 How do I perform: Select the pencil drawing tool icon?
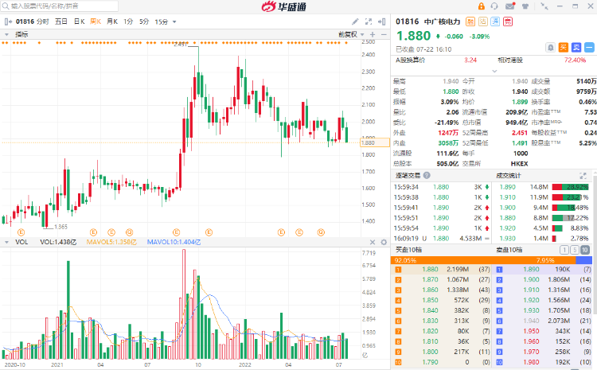tap(355, 21)
